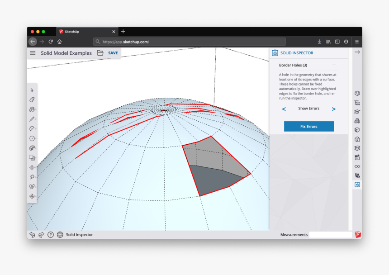Click the Fix Errors button

(309, 127)
